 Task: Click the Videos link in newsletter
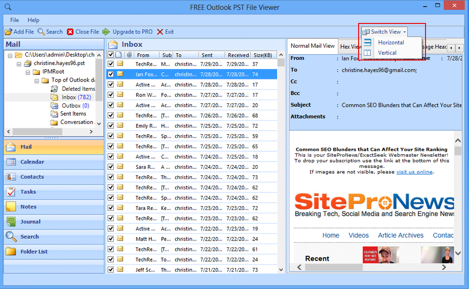point(359,235)
